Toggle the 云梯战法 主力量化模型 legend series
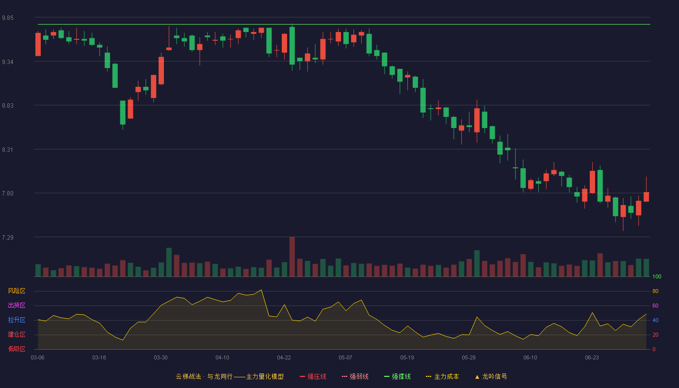 [229, 376]
